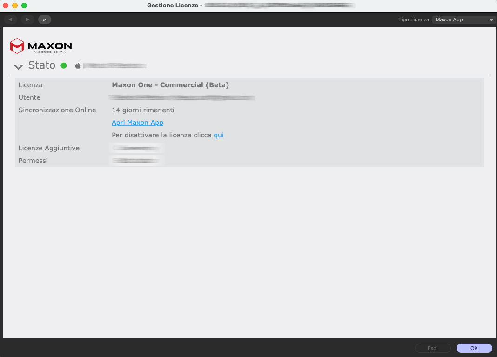This screenshot has height=357, width=497.
Task: Click the Tipo Licenza label
Action: [x=414, y=19]
